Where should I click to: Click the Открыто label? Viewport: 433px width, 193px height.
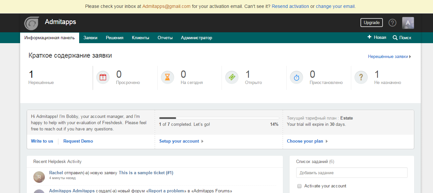253,83
